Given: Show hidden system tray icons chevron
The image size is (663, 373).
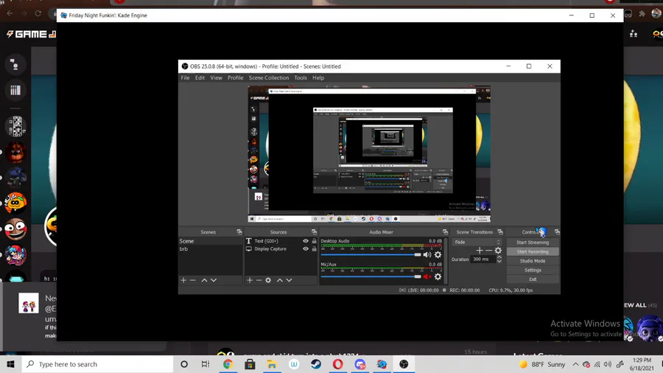Looking at the screenshot, I should coord(575,364).
